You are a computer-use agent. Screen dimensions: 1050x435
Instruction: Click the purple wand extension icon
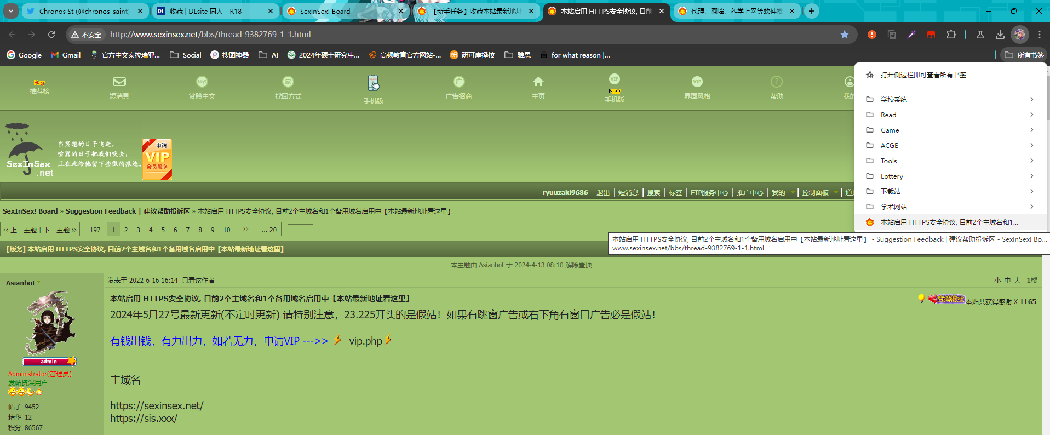tap(911, 35)
